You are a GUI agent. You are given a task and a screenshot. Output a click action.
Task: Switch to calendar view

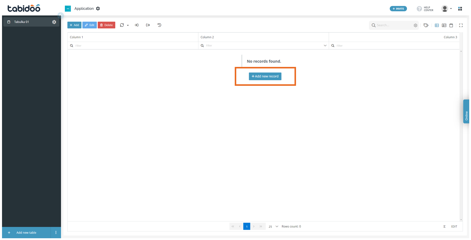[x=451, y=25]
